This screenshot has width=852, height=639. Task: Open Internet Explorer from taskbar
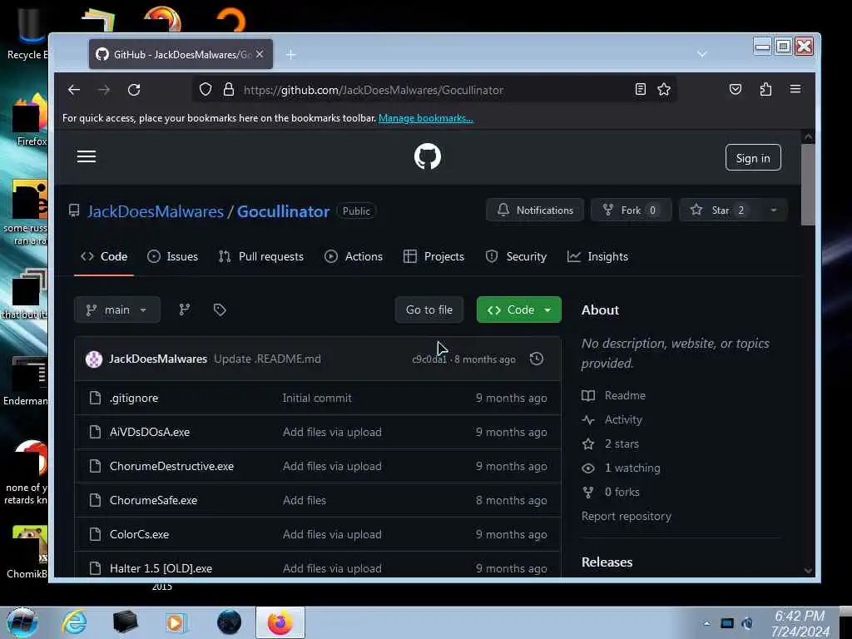(74, 622)
